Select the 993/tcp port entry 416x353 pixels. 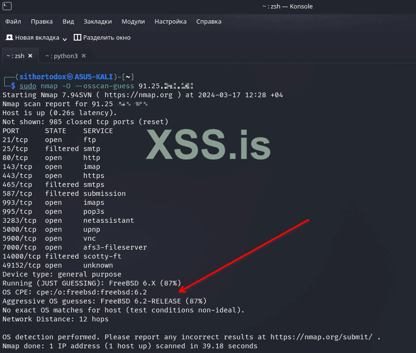point(17,202)
